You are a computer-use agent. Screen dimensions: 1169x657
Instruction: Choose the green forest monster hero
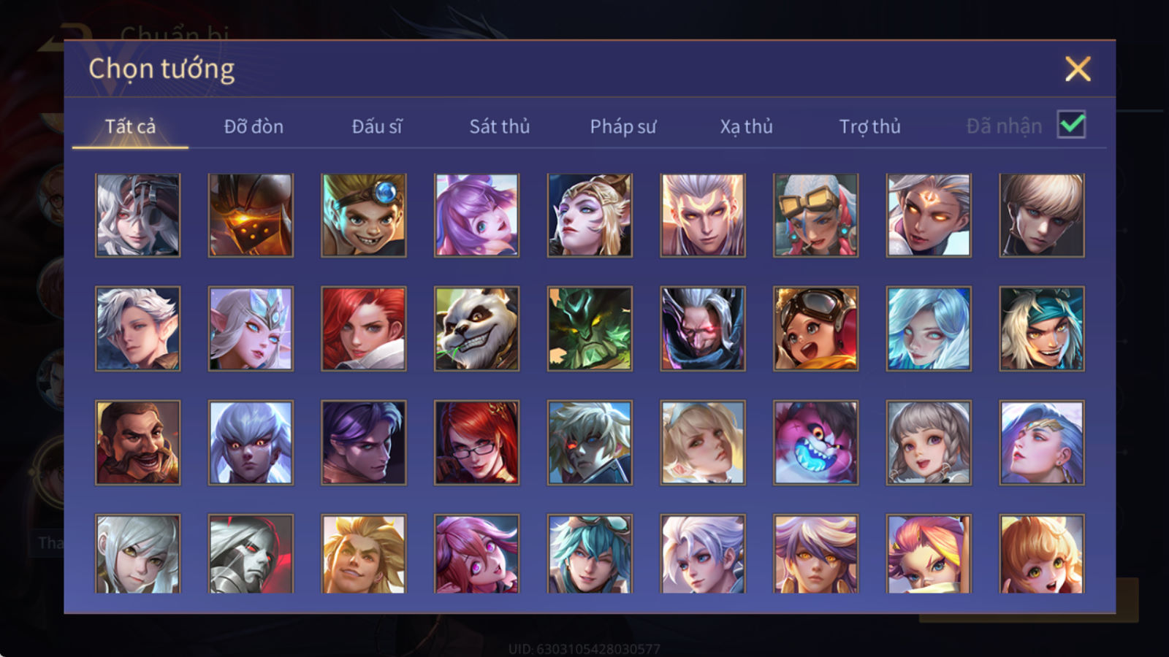[590, 328]
